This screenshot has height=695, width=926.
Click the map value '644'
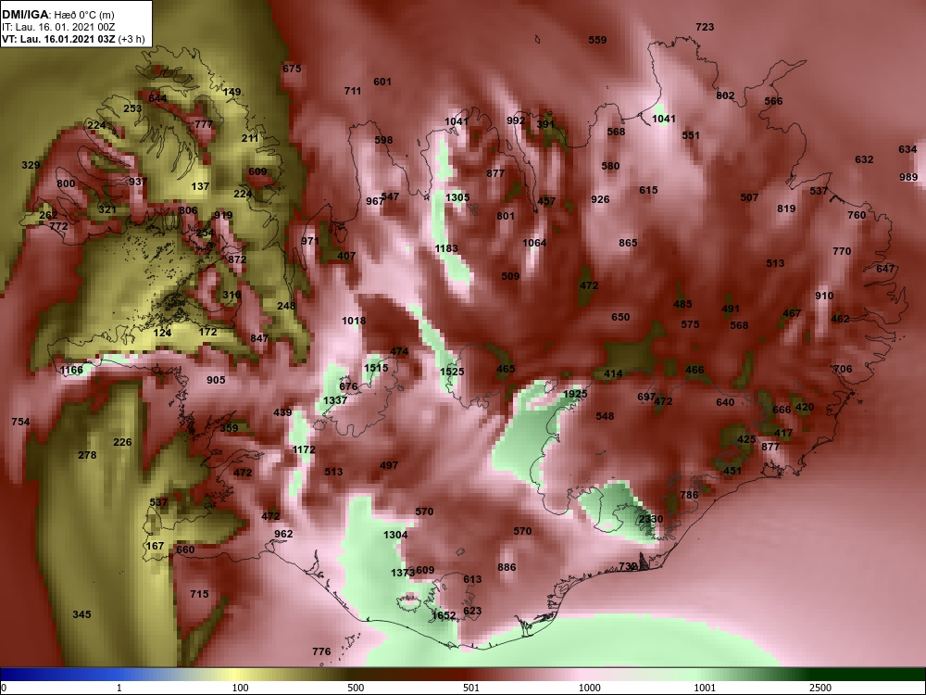tap(157, 98)
